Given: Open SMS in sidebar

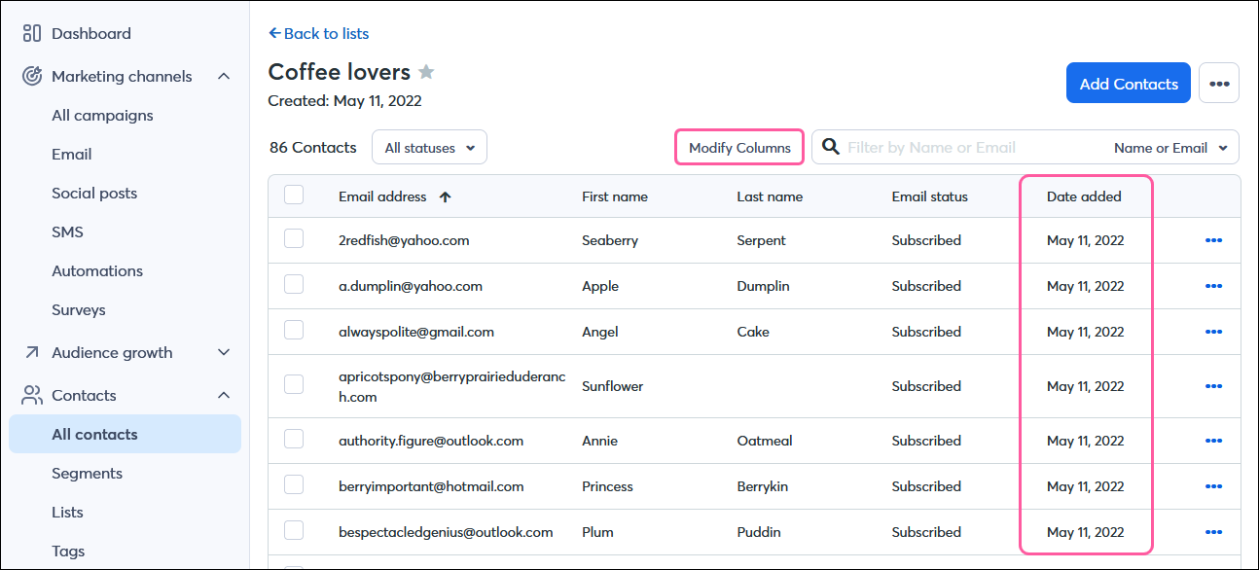Looking at the screenshot, I should pos(67,232).
